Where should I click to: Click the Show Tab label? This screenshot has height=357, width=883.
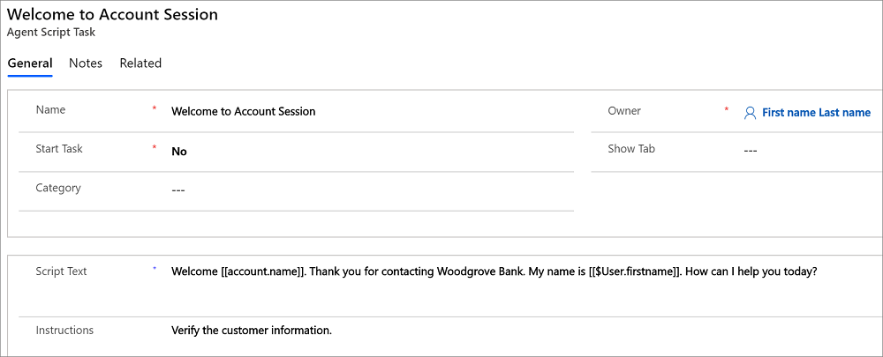pos(631,148)
